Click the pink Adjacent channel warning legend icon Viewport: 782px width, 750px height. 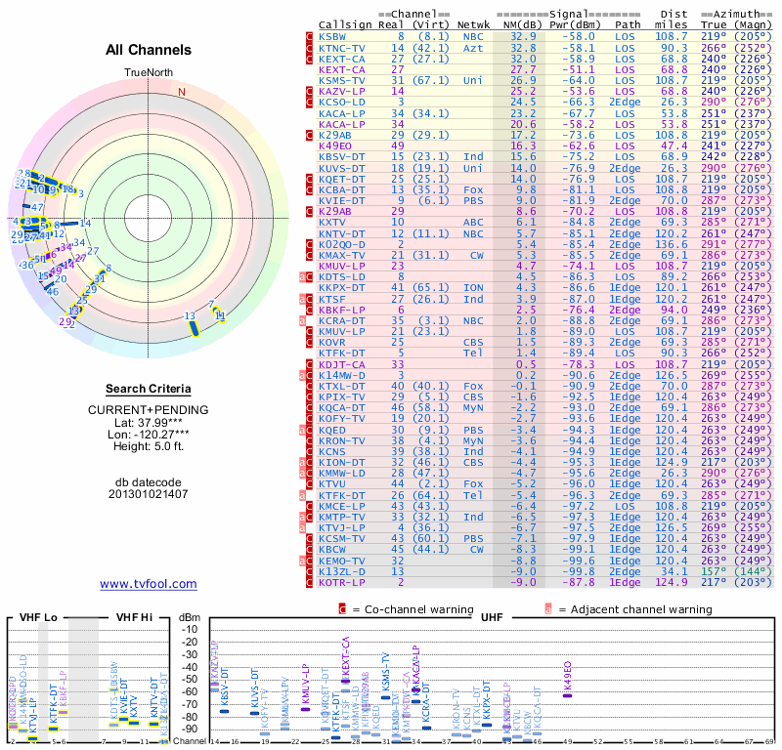[x=549, y=610]
